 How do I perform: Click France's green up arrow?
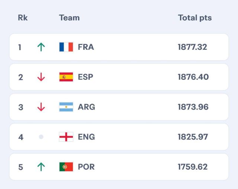[x=41, y=47]
